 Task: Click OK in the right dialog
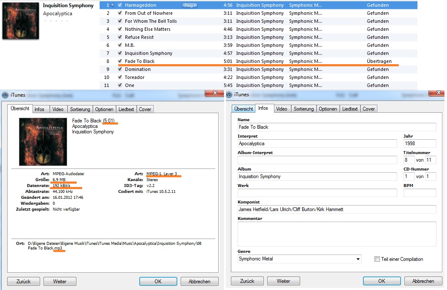[382, 281]
